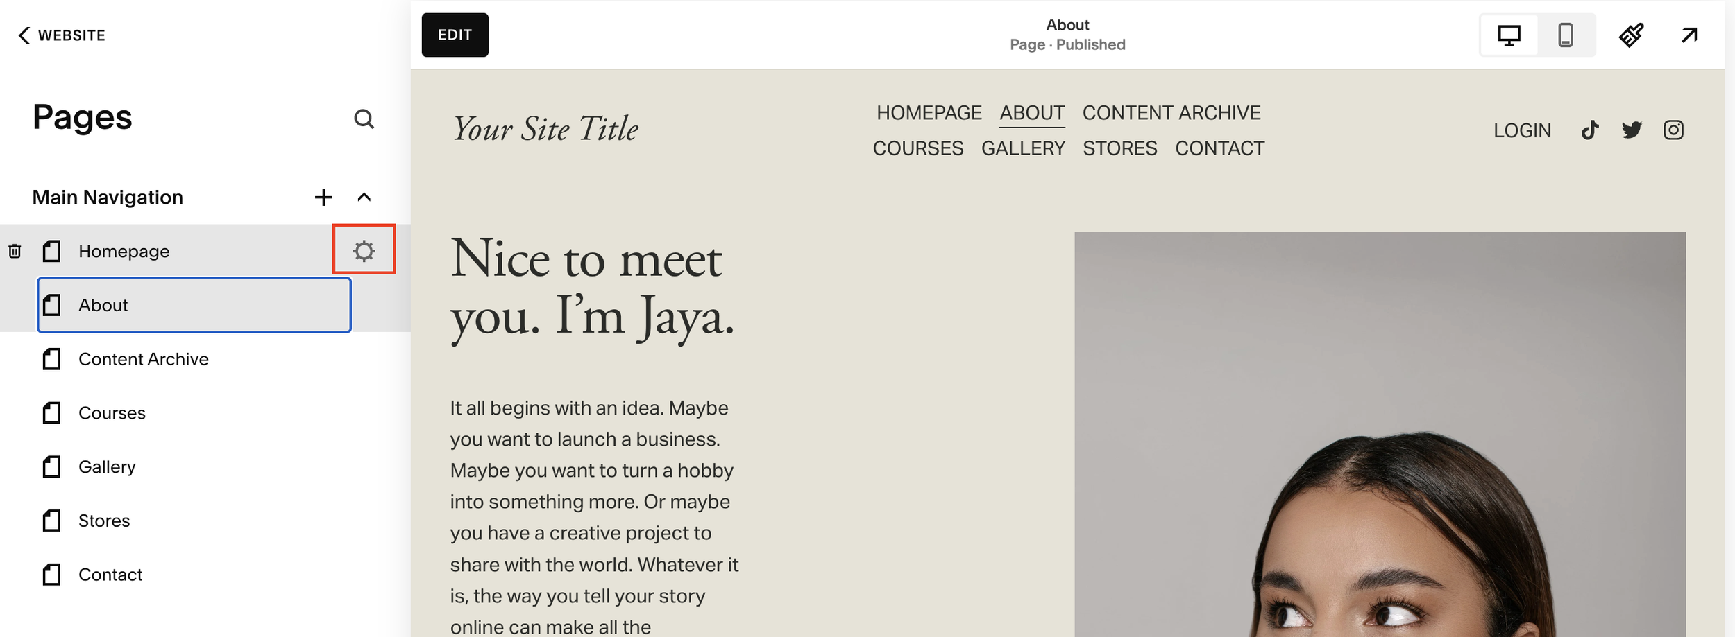Viewport: 1735px width, 637px height.
Task: Click the portrait photo of Jaya
Action: [1380, 435]
